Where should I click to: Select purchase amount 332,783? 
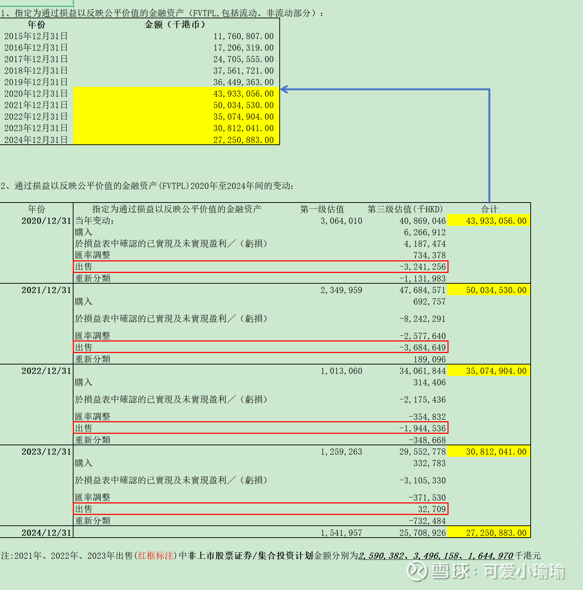[x=430, y=463]
